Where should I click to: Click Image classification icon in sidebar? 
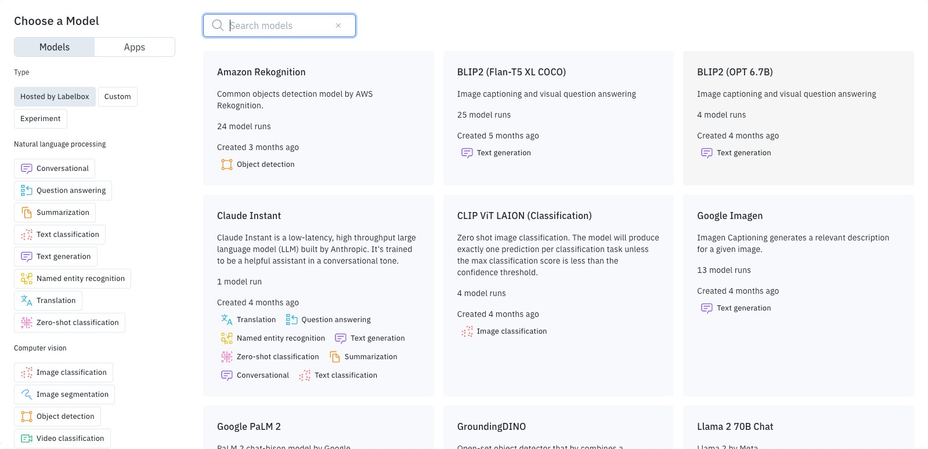pyautogui.click(x=27, y=373)
